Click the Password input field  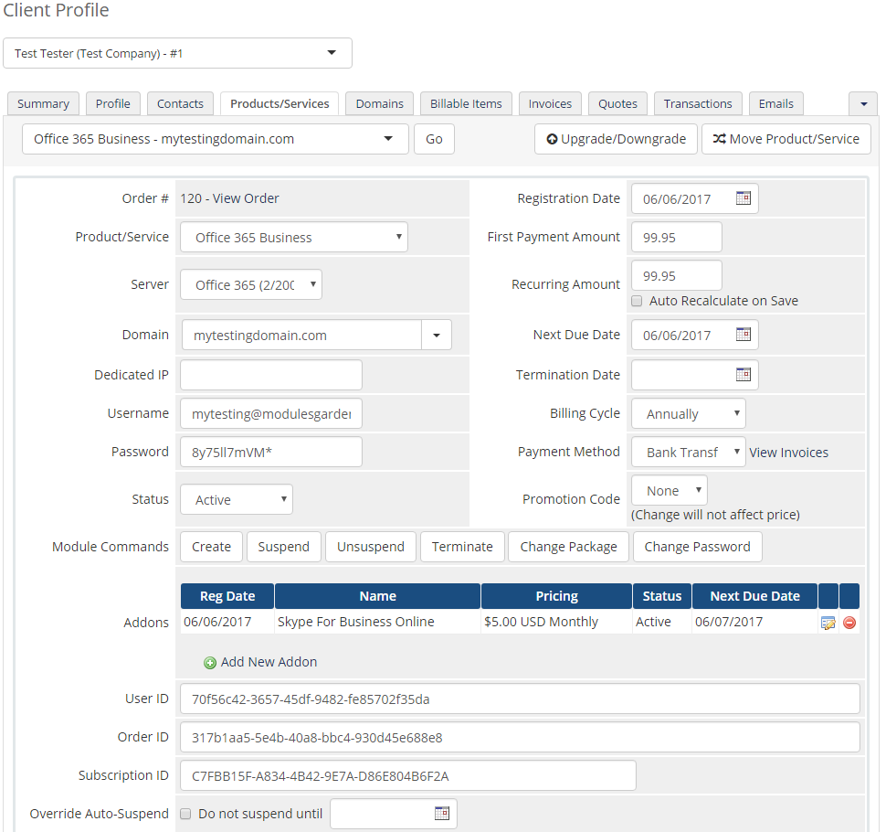click(271, 452)
